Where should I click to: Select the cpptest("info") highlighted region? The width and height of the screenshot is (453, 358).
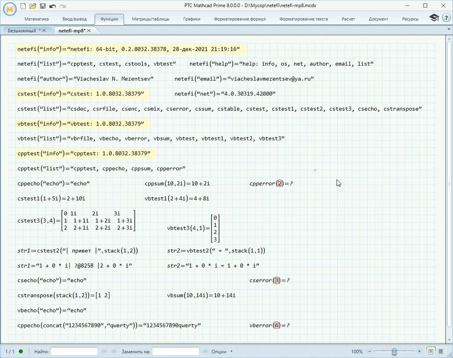coord(86,153)
